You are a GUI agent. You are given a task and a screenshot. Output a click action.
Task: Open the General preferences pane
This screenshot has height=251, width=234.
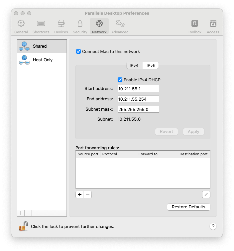(x=21, y=27)
